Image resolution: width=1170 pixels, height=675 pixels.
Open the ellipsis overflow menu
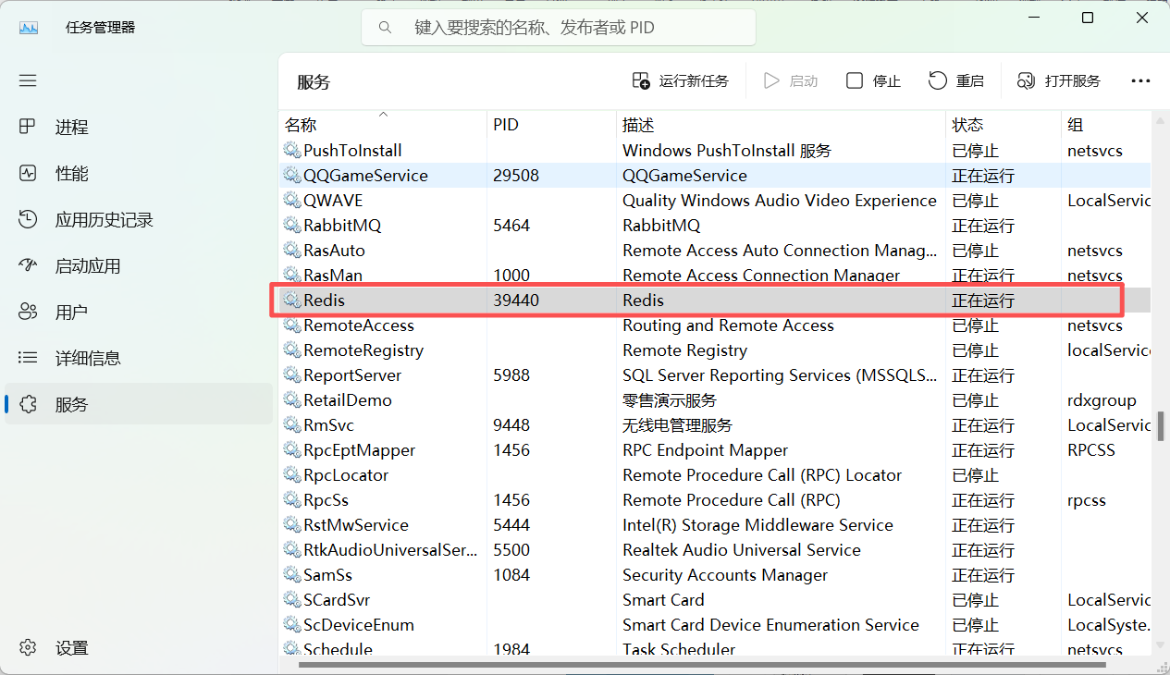1140,80
